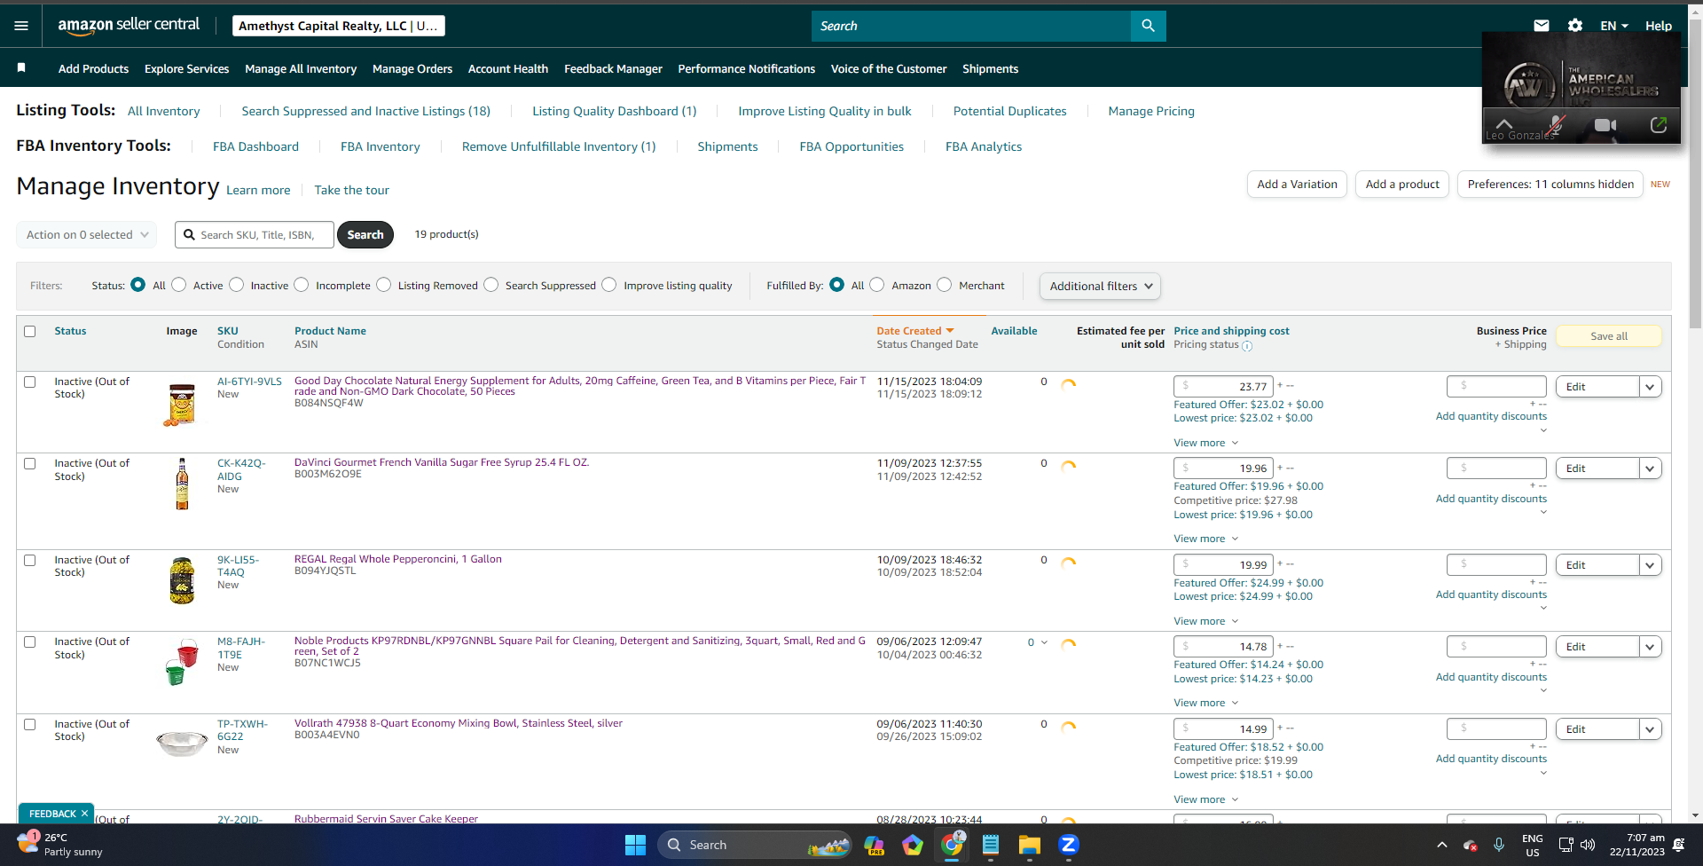
Task: Open the Additional filters dropdown
Action: [x=1100, y=286]
